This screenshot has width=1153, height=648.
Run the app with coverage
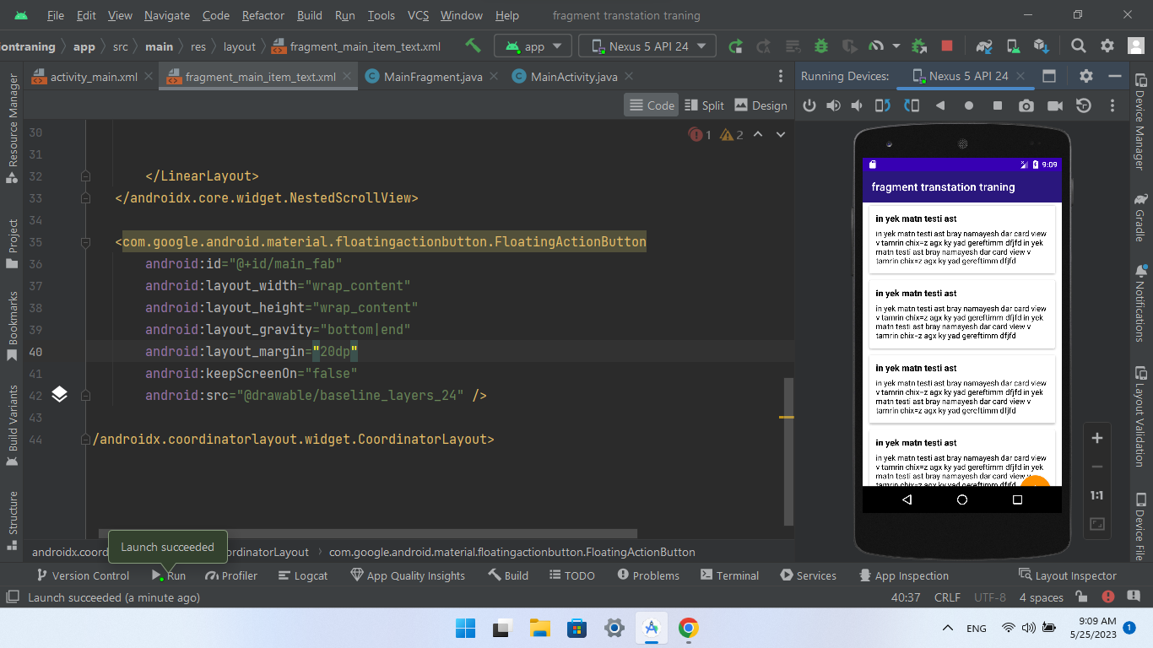849,46
